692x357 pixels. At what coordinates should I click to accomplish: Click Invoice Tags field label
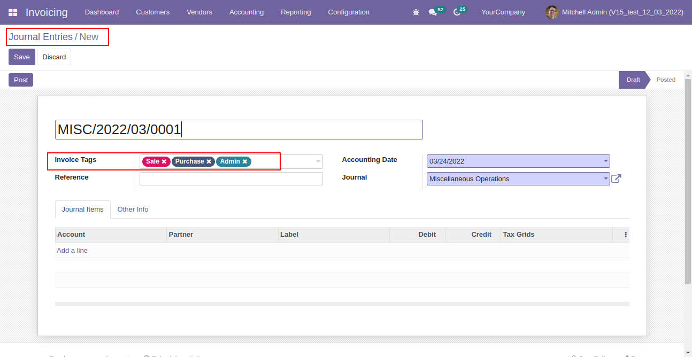pos(75,160)
